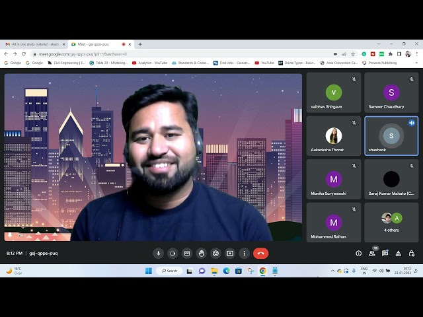
Task: Show everyone participants panel
Action: [x=371, y=254]
